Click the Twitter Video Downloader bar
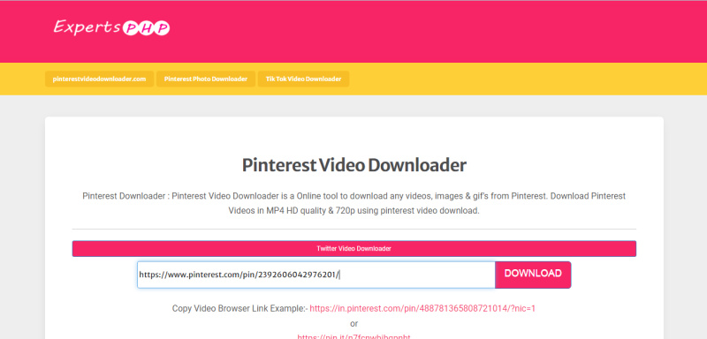 (x=354, y=248)
